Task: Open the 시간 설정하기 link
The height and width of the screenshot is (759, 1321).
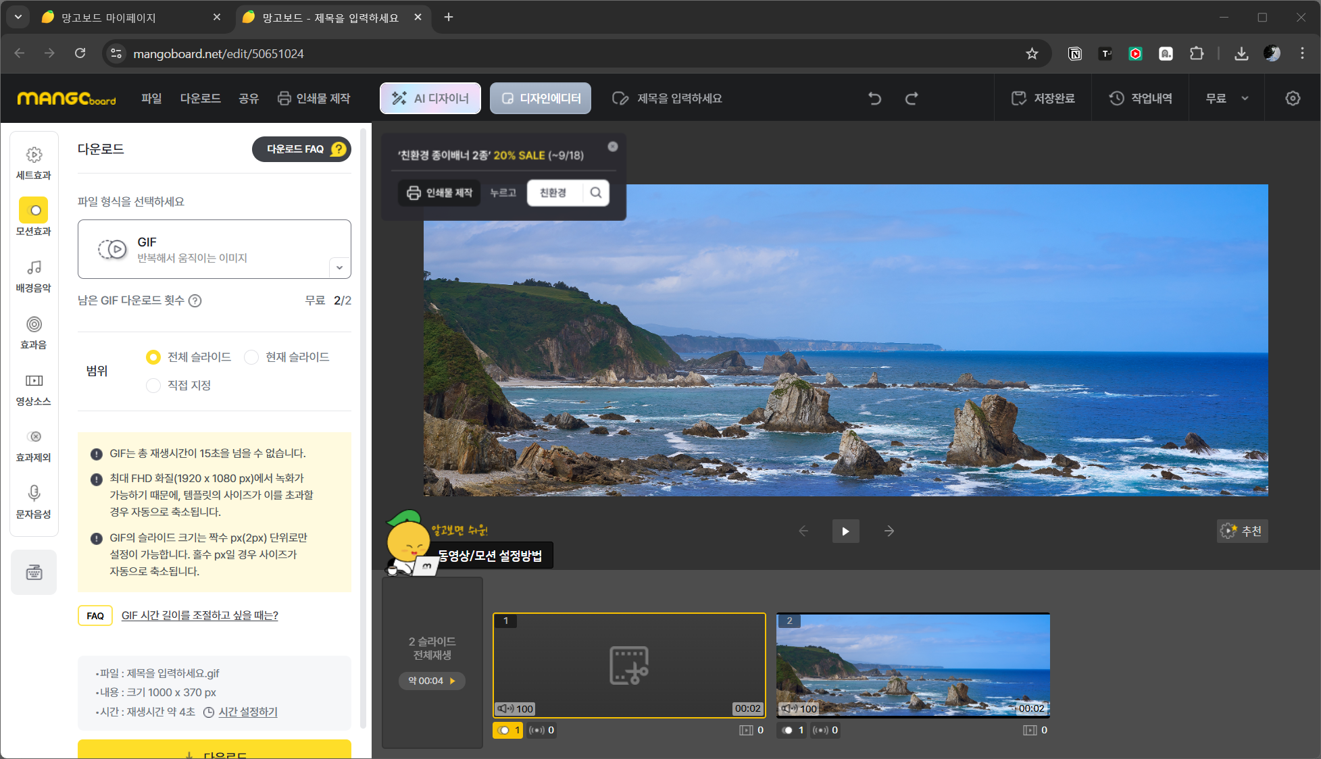Action: pyautogui.click(x=247, y=712)
